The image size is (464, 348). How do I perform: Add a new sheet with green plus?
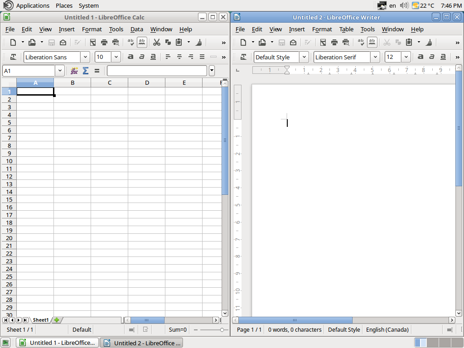[x=57, y=320]
